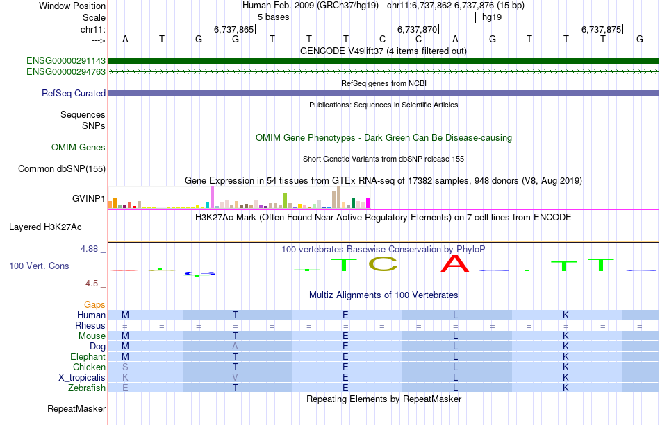
Task: Select the Elephant species row label
Action: [88, 356]
